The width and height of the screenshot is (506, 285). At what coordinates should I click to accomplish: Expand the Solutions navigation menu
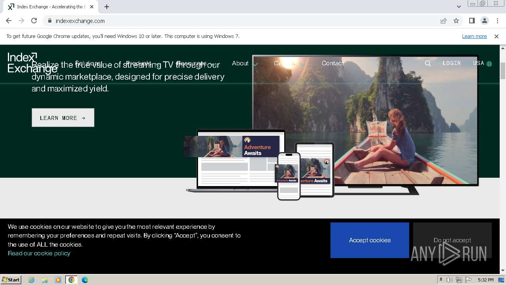click(93, 63)
